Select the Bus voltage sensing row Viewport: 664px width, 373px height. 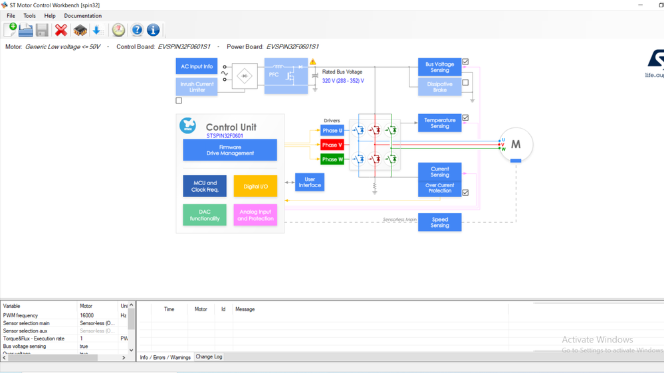point(64,346)
